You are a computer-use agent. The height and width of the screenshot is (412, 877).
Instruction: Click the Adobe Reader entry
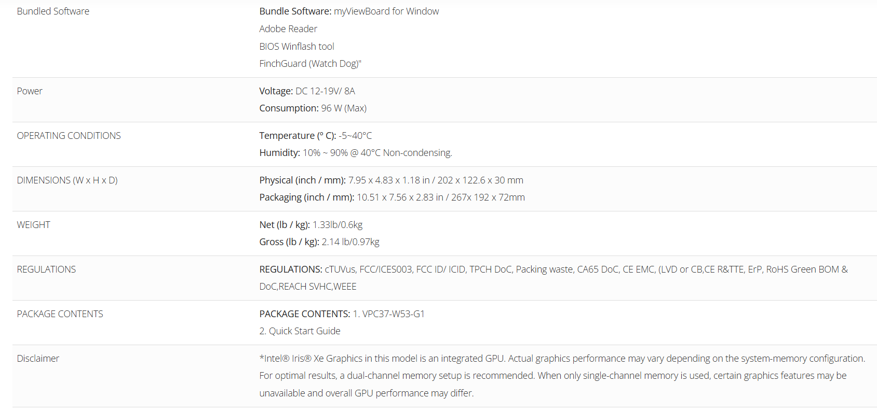tap(288, 29)
